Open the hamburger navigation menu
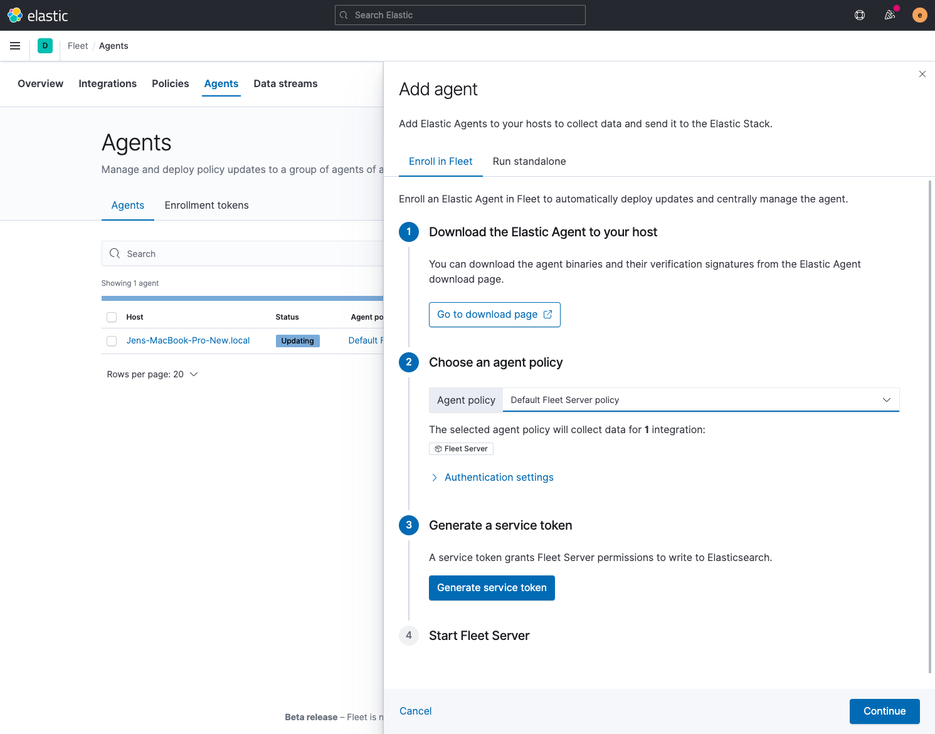 [x=15, y=46]
